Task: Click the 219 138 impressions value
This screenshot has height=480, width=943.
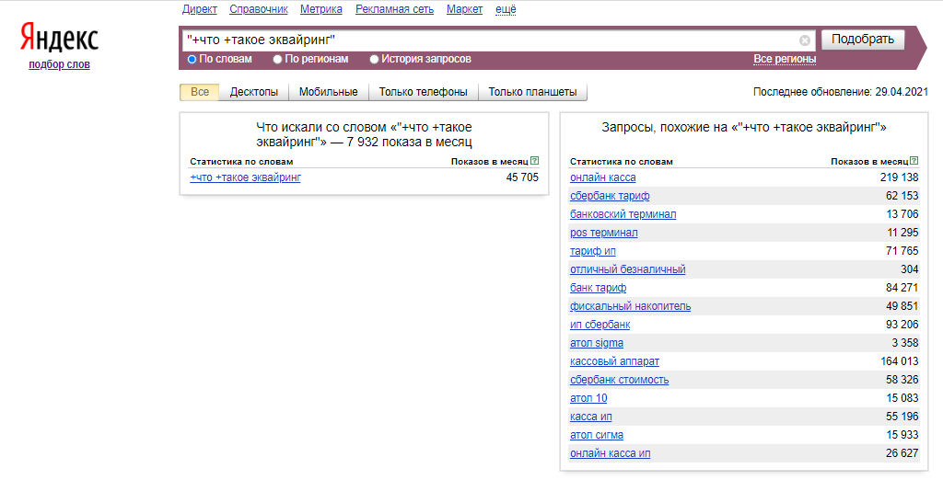Action: click(x=899, y=177)
